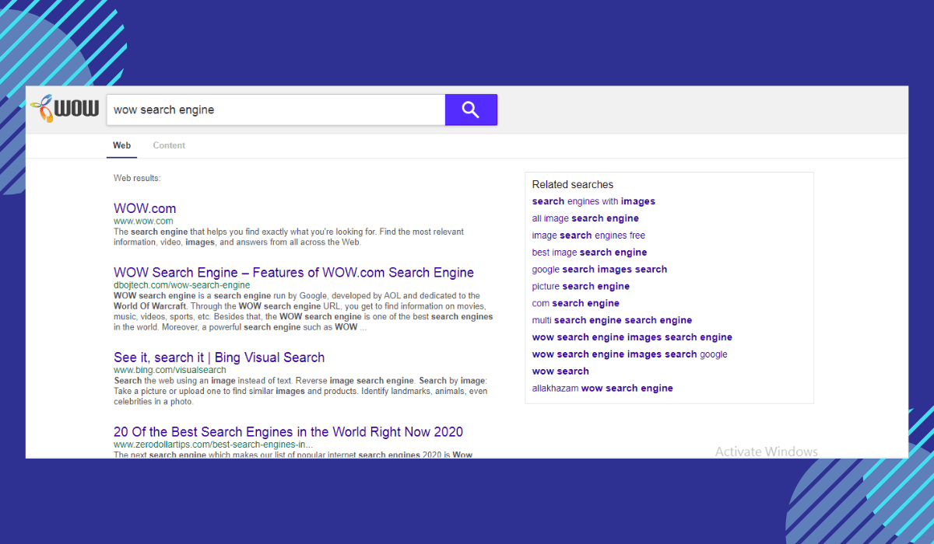
Task: Click the Bing Visual Search description snippet
Action: point(300,392)
